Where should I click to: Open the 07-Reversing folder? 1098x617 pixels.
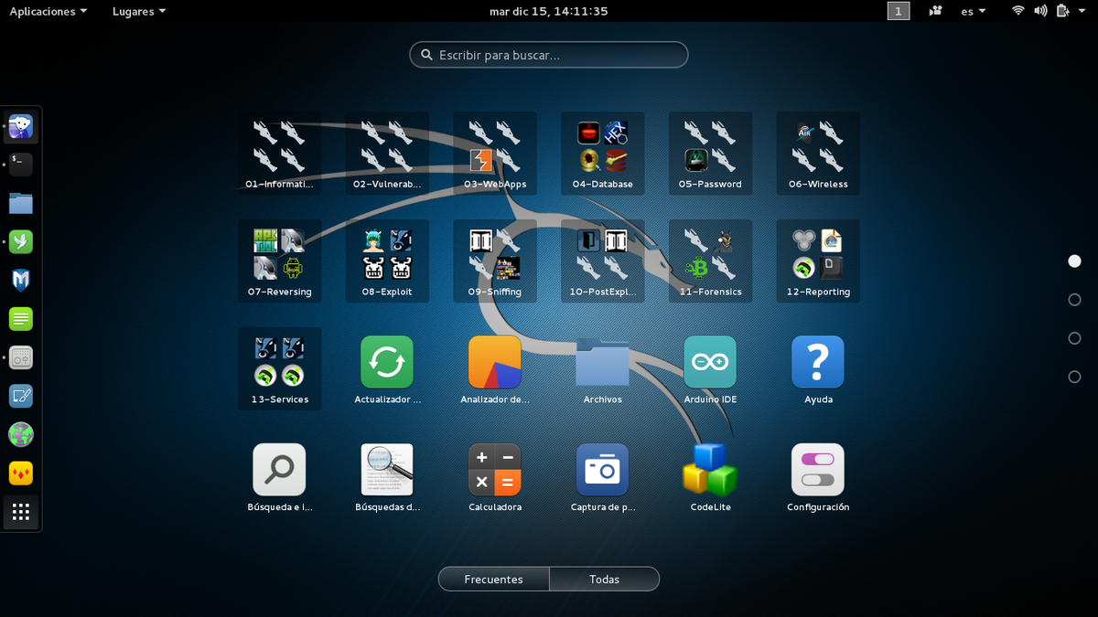[279, 261]
